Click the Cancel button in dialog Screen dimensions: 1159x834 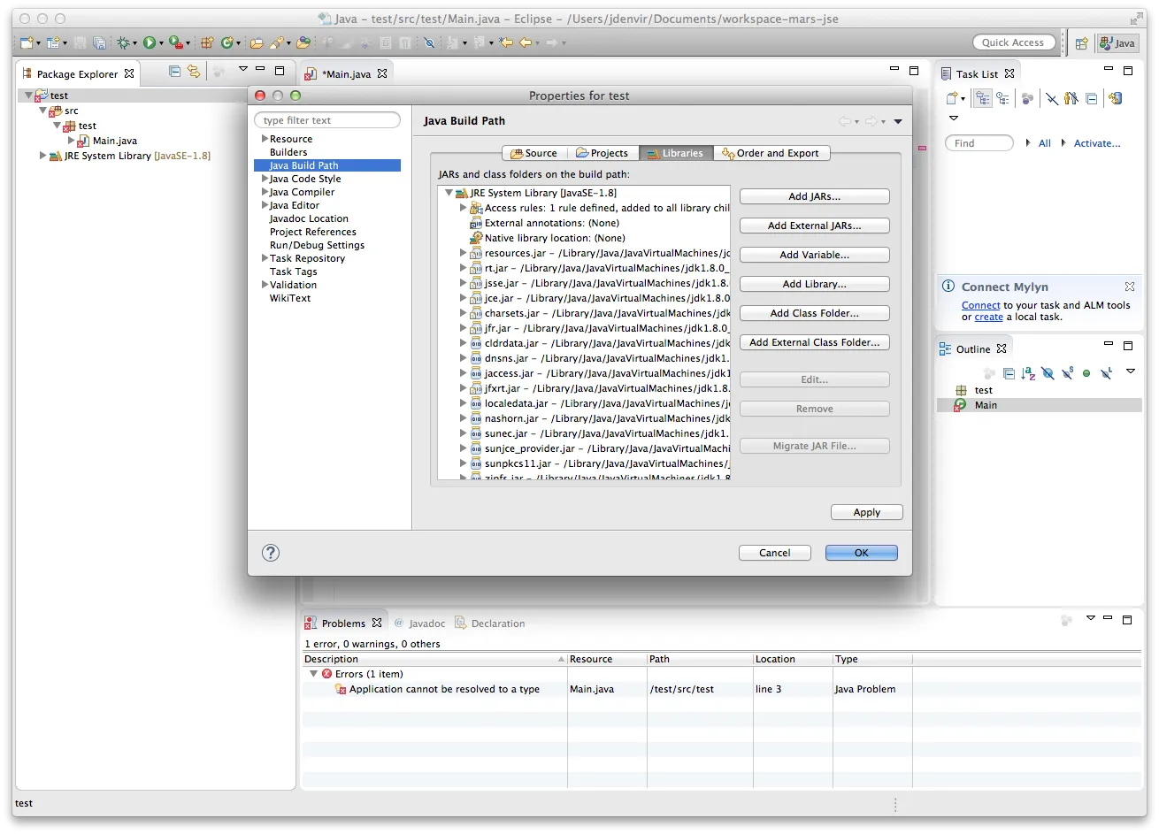pos(774,553)
